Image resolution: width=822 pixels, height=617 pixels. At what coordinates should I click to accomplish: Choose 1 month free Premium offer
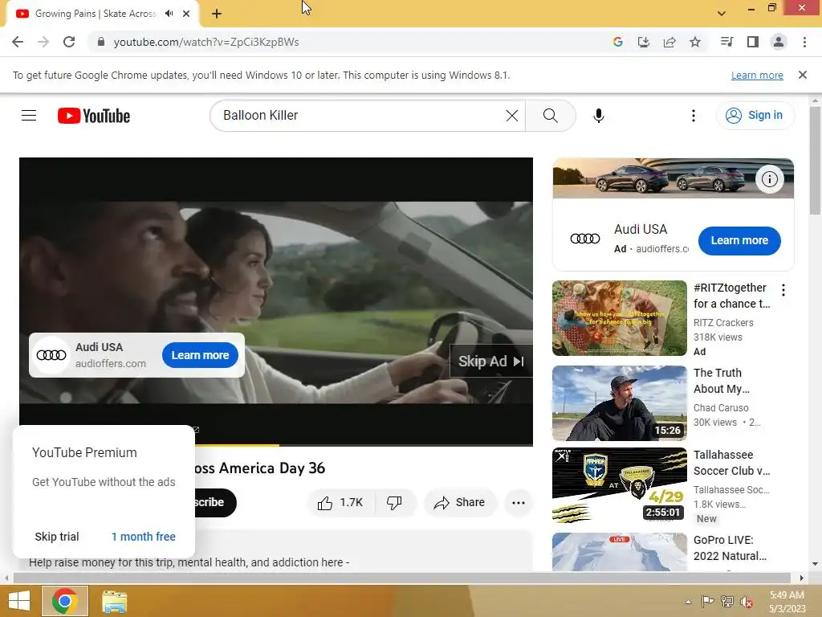pyautogui.click(x=143, y=537)
